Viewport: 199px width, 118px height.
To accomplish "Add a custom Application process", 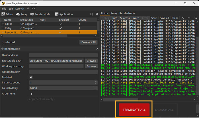I will pyautogui.click(x=64, y=14).
